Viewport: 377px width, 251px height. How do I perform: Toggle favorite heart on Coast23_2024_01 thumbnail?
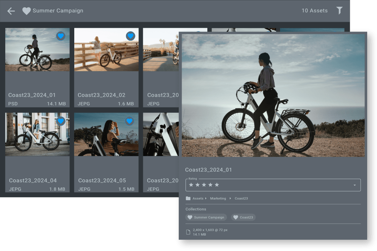pyautogui.click(x=61, y=36)
